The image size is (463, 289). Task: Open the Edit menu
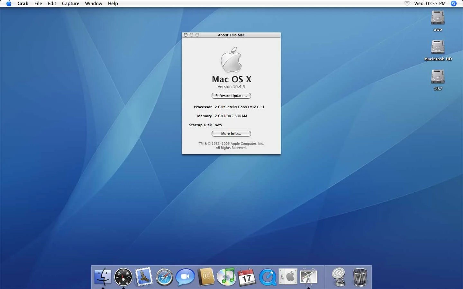[x=52, y=4]
